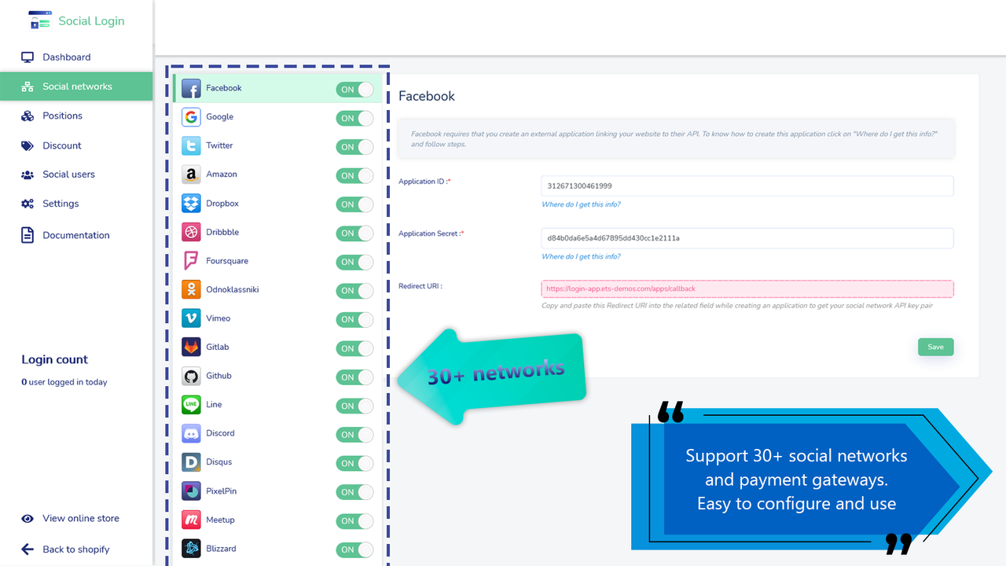Select the Discord icon
The height and width of the screenshot is (566, 1006).
tap(190, 433)
